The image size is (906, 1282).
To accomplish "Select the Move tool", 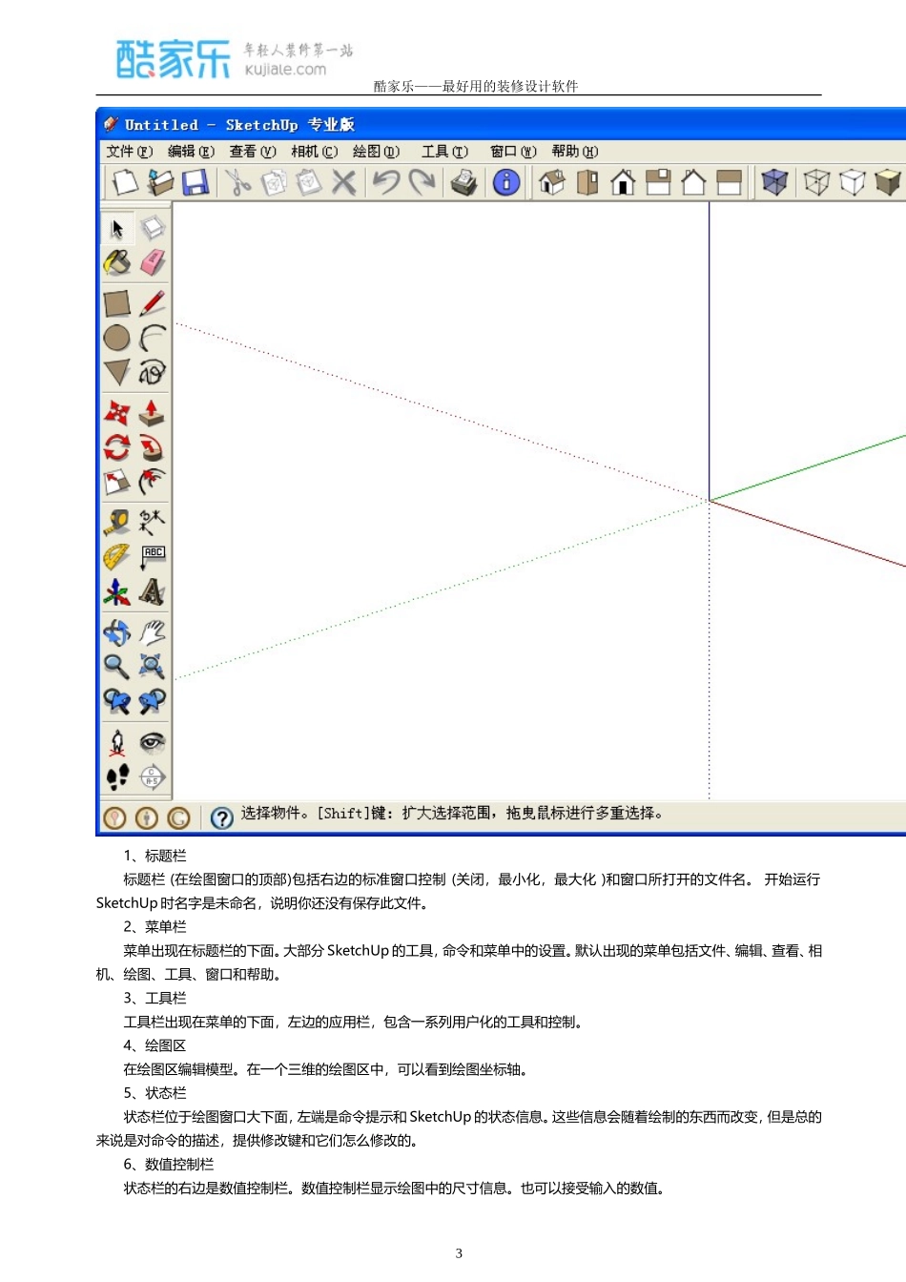I will point(117,413).
